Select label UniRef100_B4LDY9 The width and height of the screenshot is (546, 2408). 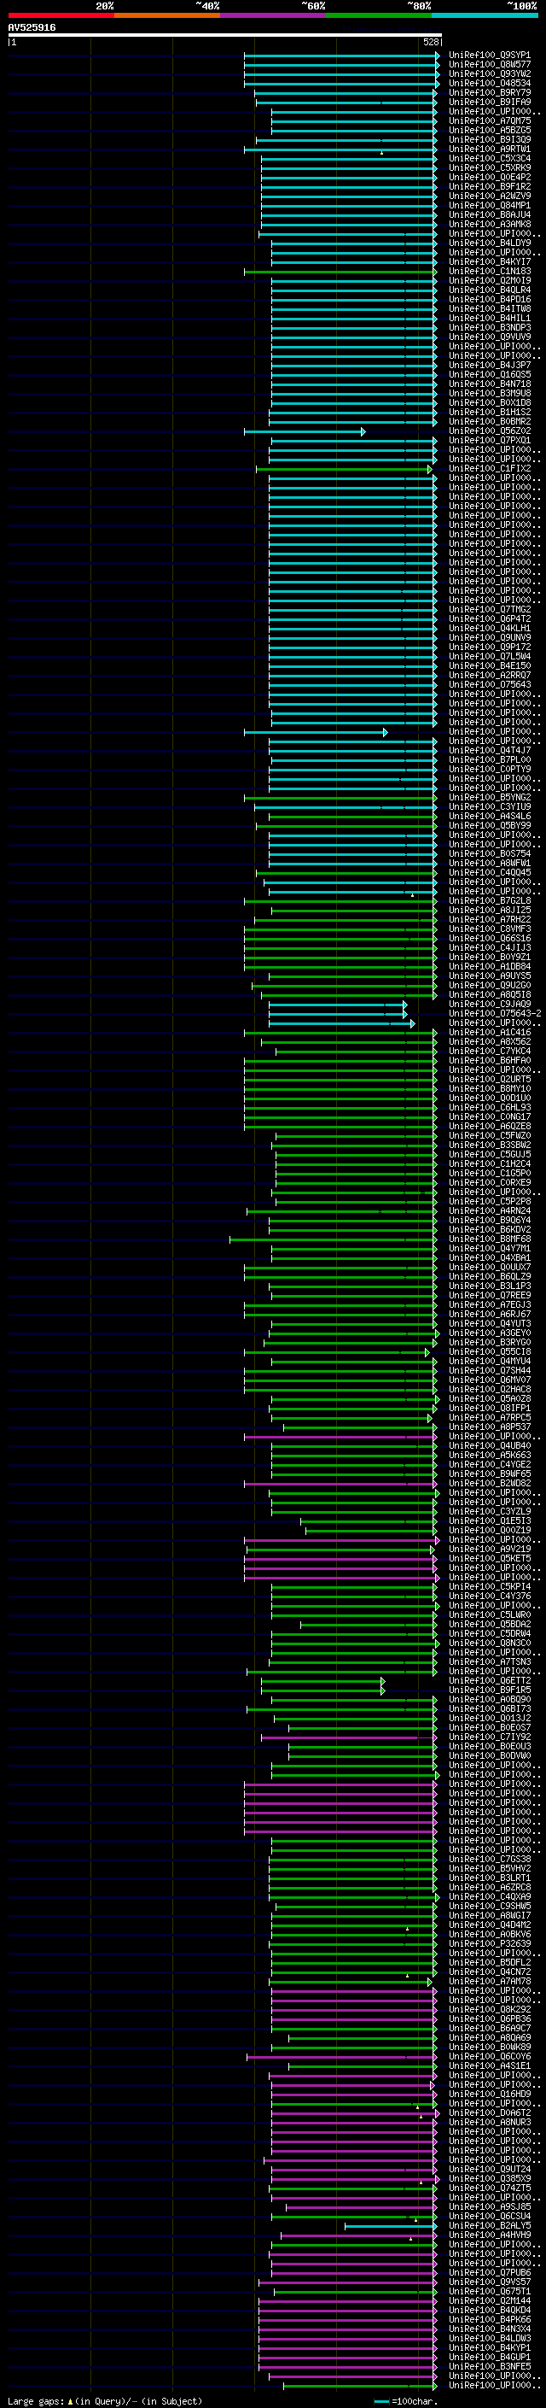coord(489,243)
